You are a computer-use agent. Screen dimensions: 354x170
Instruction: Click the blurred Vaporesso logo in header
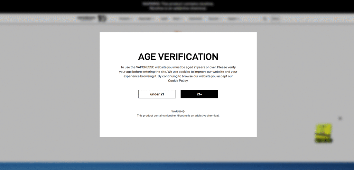pos(92,18)
